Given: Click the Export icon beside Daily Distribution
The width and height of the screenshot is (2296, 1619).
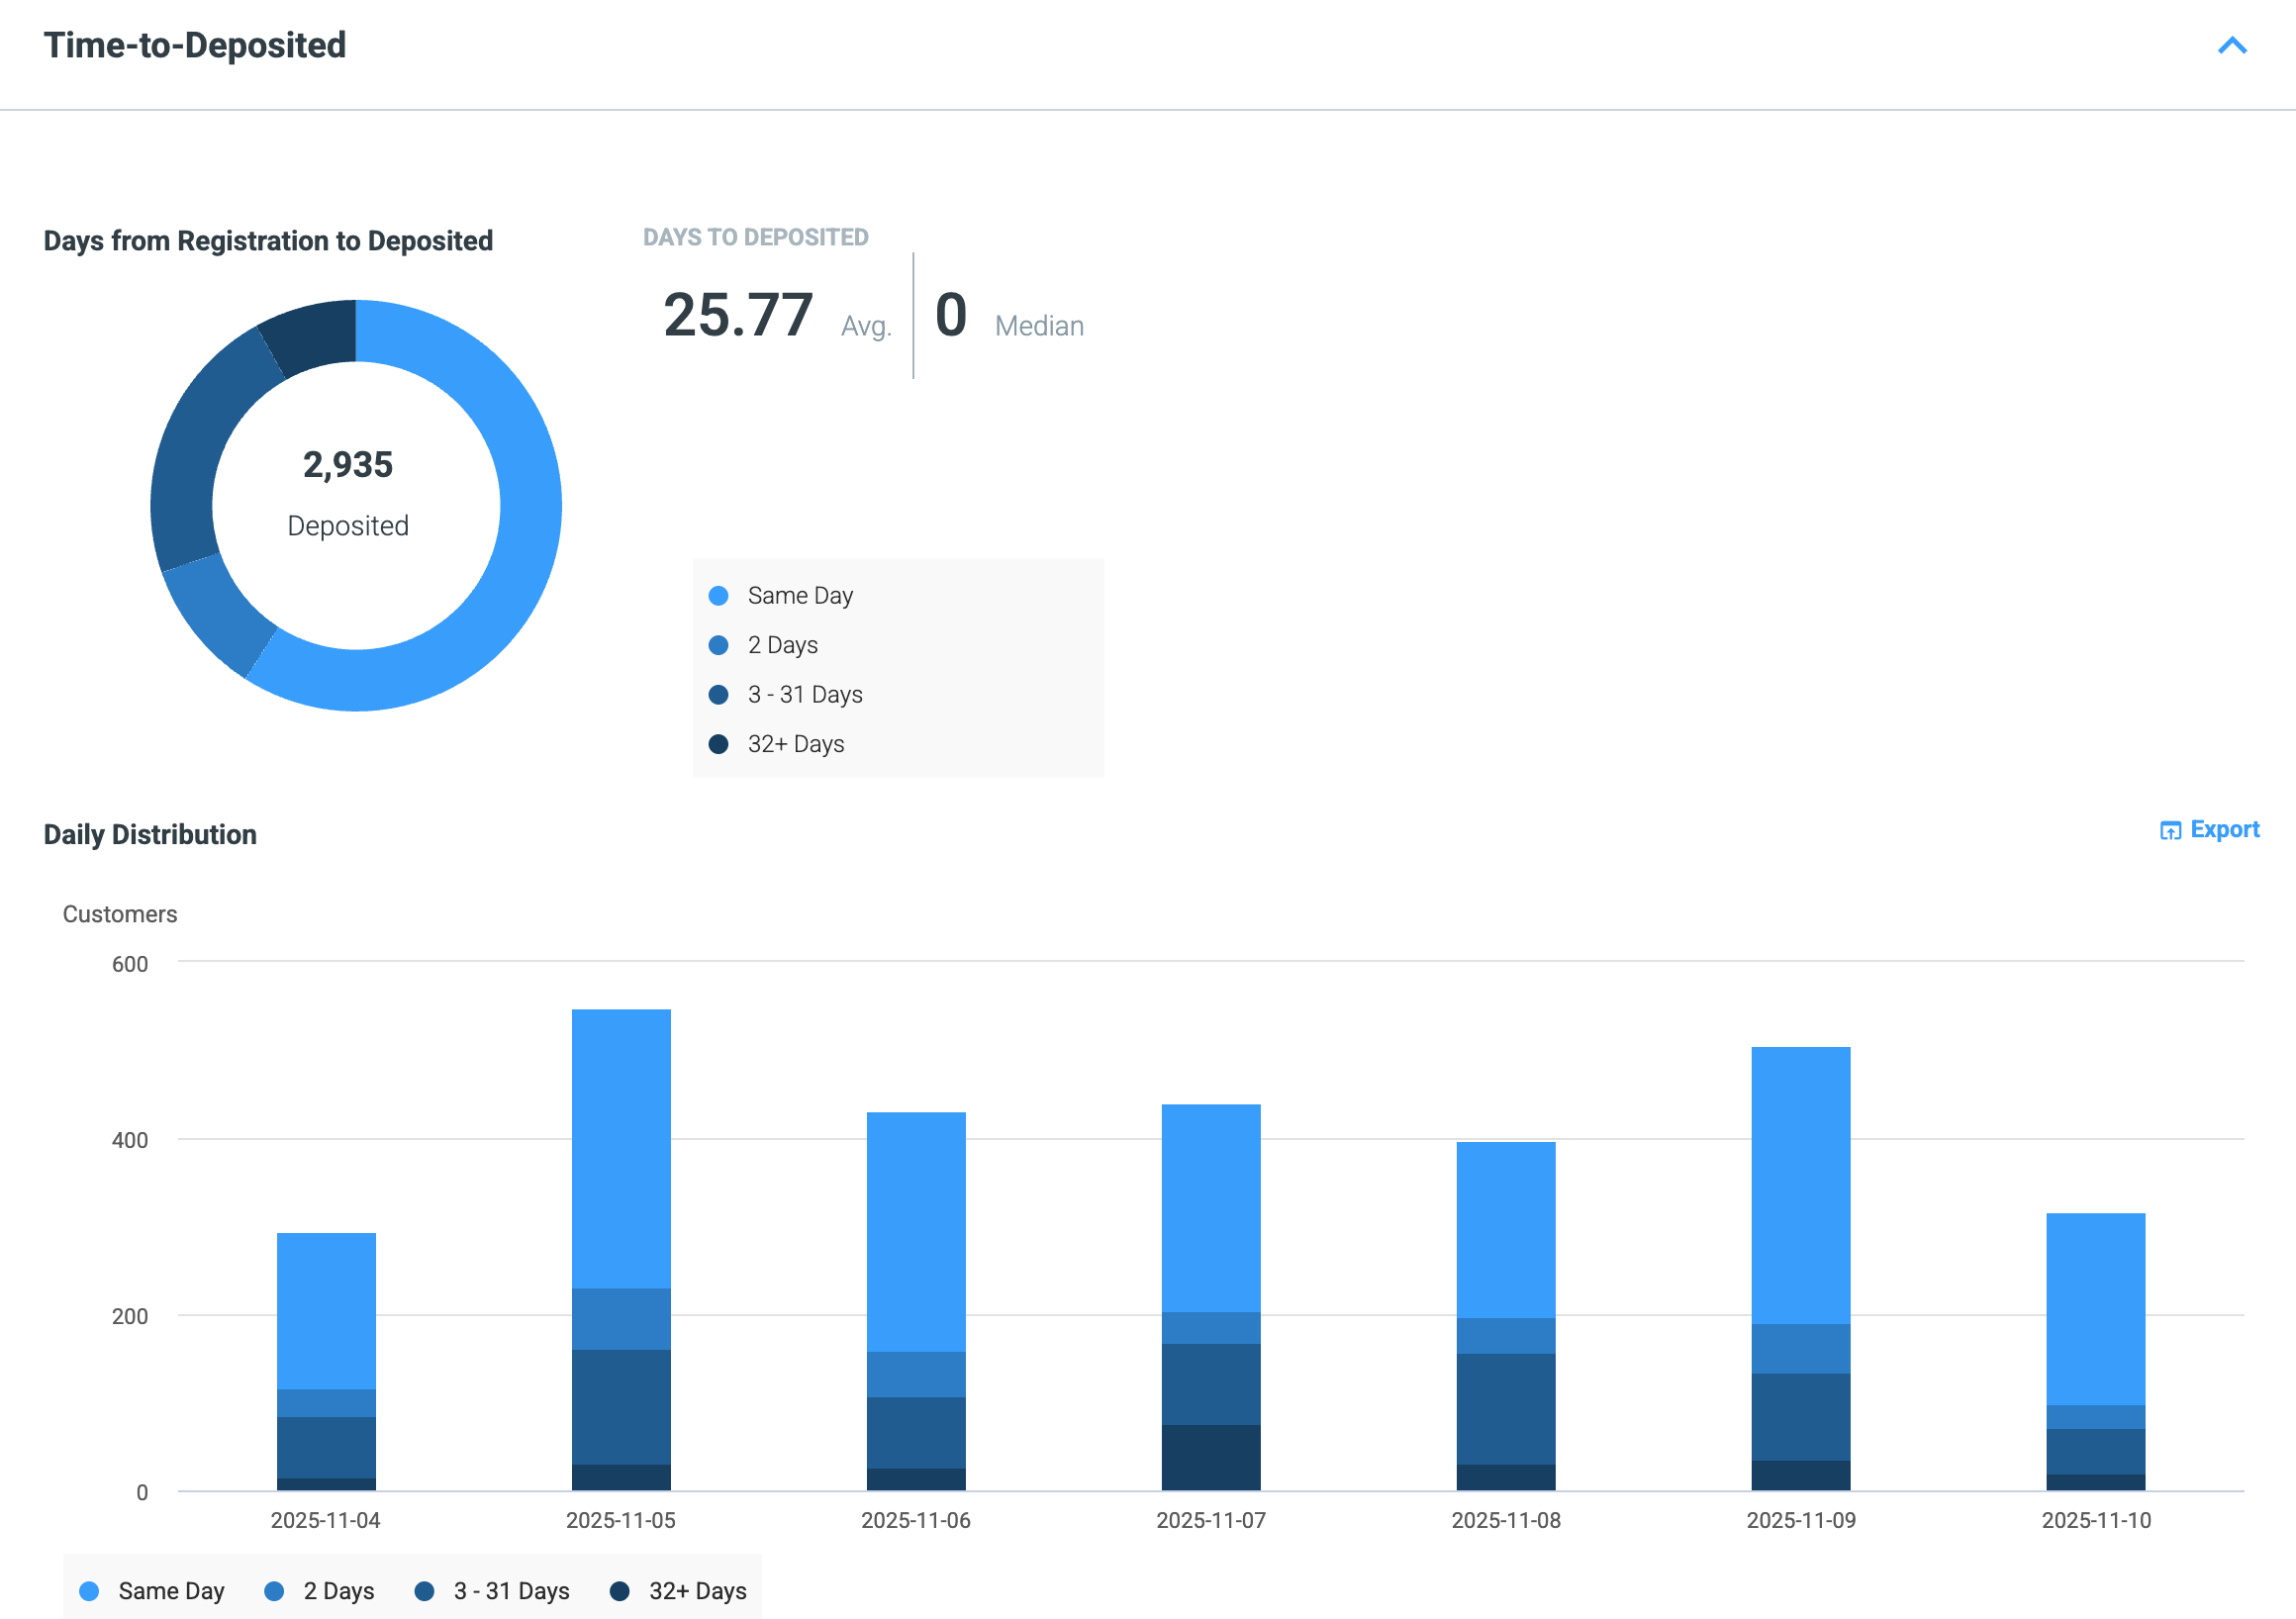Looking at the screenshot, I should [x=2169, y=830].
